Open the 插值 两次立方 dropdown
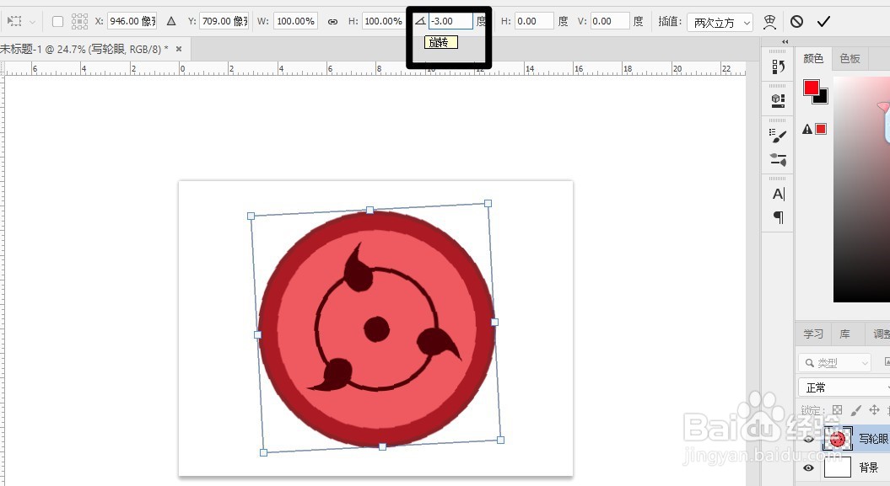The height and width of the screenshot is (486, 890). (x=720, y=22)
